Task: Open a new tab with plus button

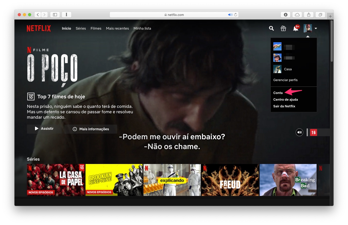Action: 330,16
